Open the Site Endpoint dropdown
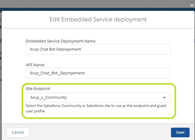This screenshot has width=195, height=140. (x=98, y=98)
